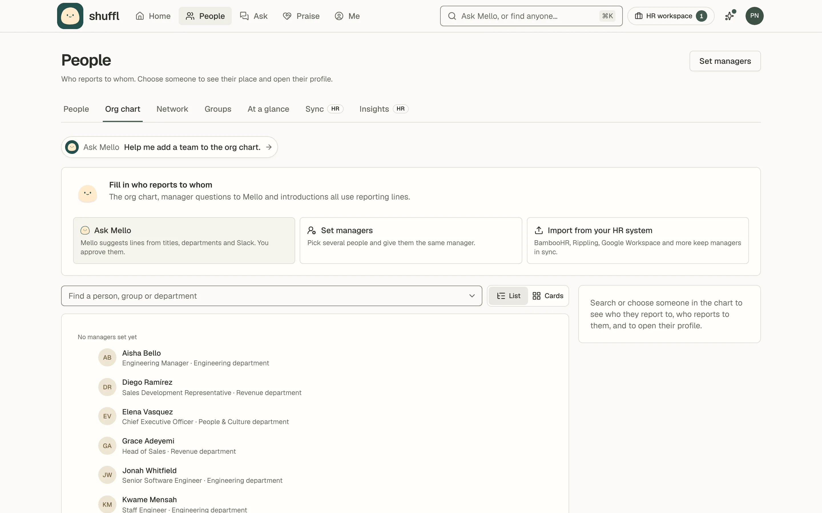Switch to the People tab
This screenshot has width=822, height=513.
tap(76, 109)
